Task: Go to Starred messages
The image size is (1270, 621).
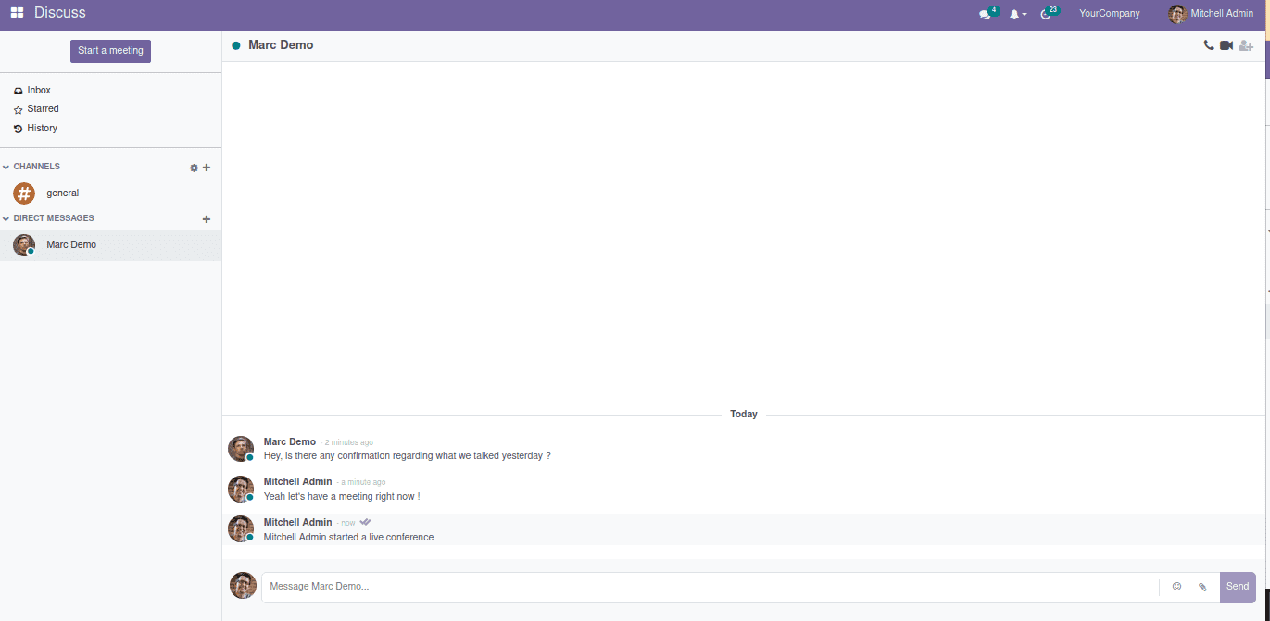Action: (43, 109)
